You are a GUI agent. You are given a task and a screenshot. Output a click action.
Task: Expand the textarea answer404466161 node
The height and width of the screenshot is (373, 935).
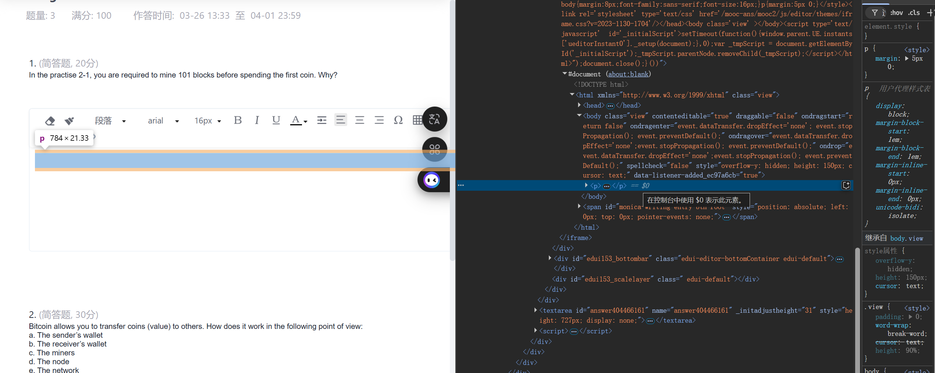tap(536, 310)
